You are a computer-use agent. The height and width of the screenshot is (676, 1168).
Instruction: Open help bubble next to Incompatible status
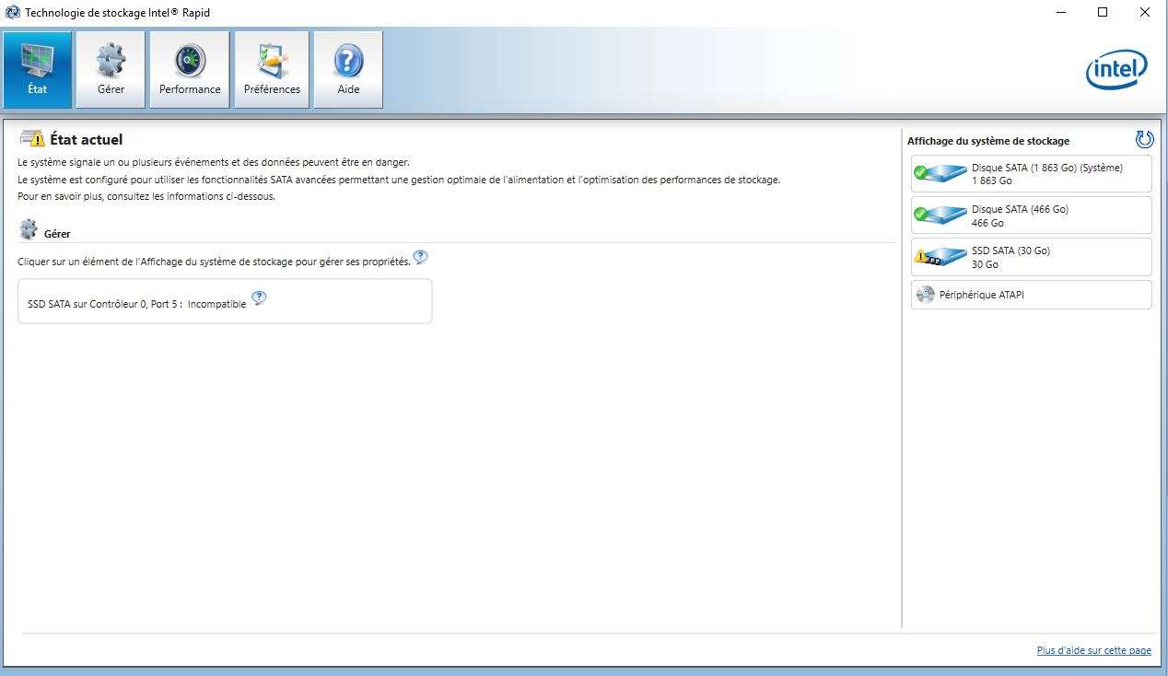(x=259, y=297)
